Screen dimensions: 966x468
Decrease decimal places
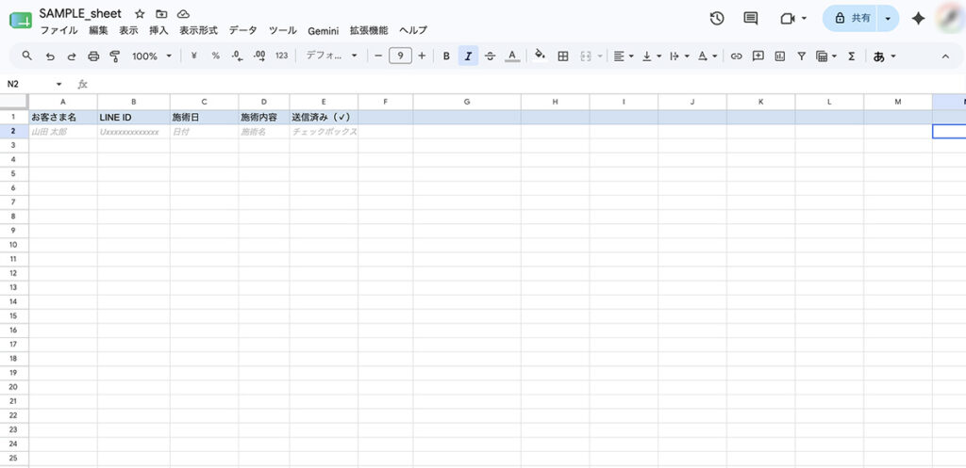tap(237, 56)
